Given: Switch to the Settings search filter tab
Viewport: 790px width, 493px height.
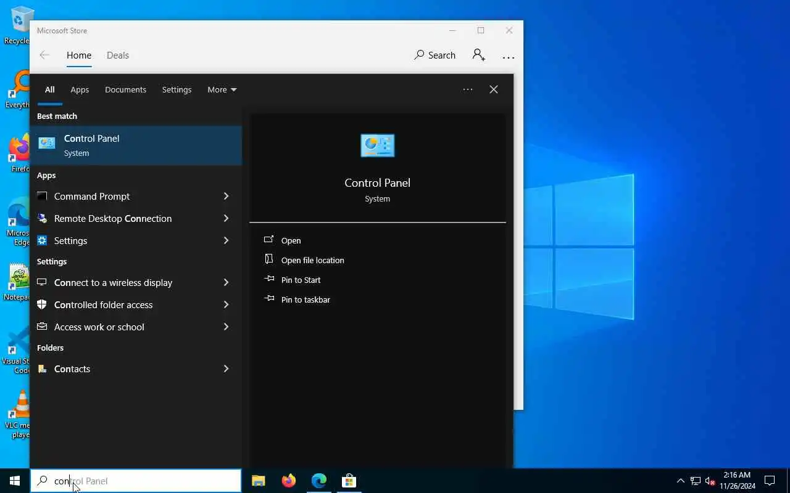Looking at the screenshot, I should coord(177,89).
